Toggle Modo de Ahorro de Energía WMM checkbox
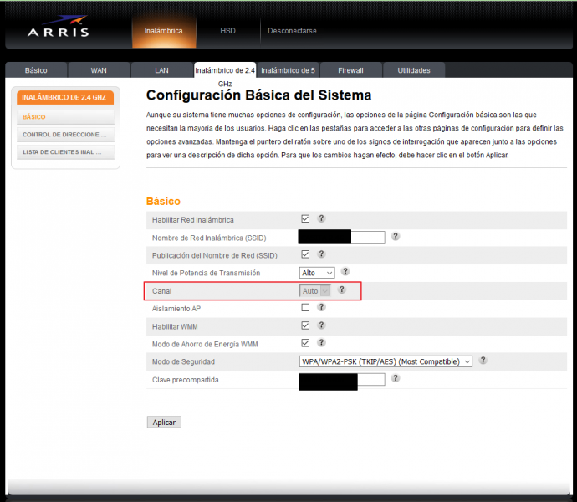 point(305,343)
